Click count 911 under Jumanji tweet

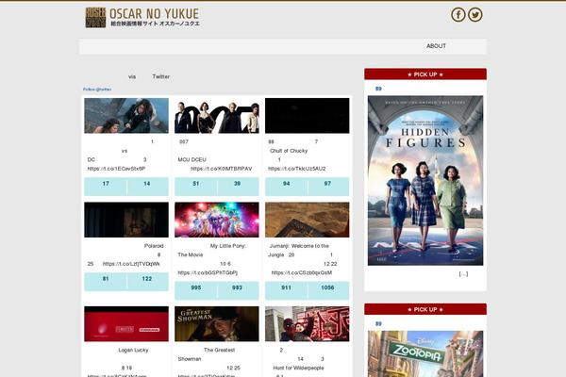click(x=286, y=287)
